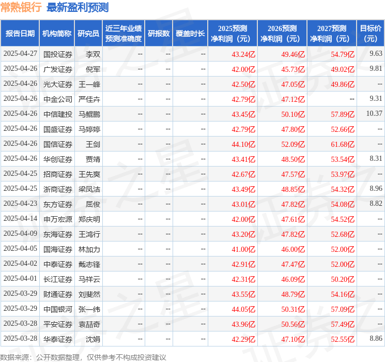
Task: Click analyst name 严佳卉
Action: (x=89, y=99)
